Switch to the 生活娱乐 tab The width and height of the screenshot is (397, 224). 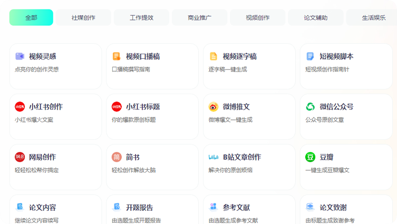click(x=372, y=17)
